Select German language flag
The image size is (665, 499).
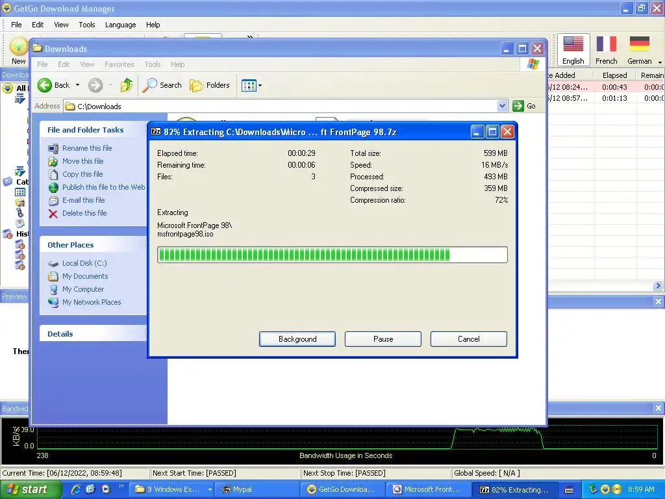click(639, 50)
